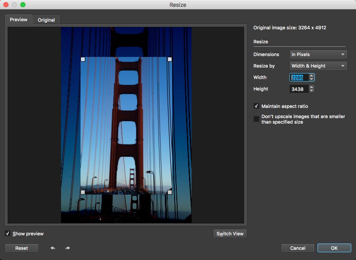The image size is (356, 260).
Task: Click the Reset button
Action: [22, 248]
